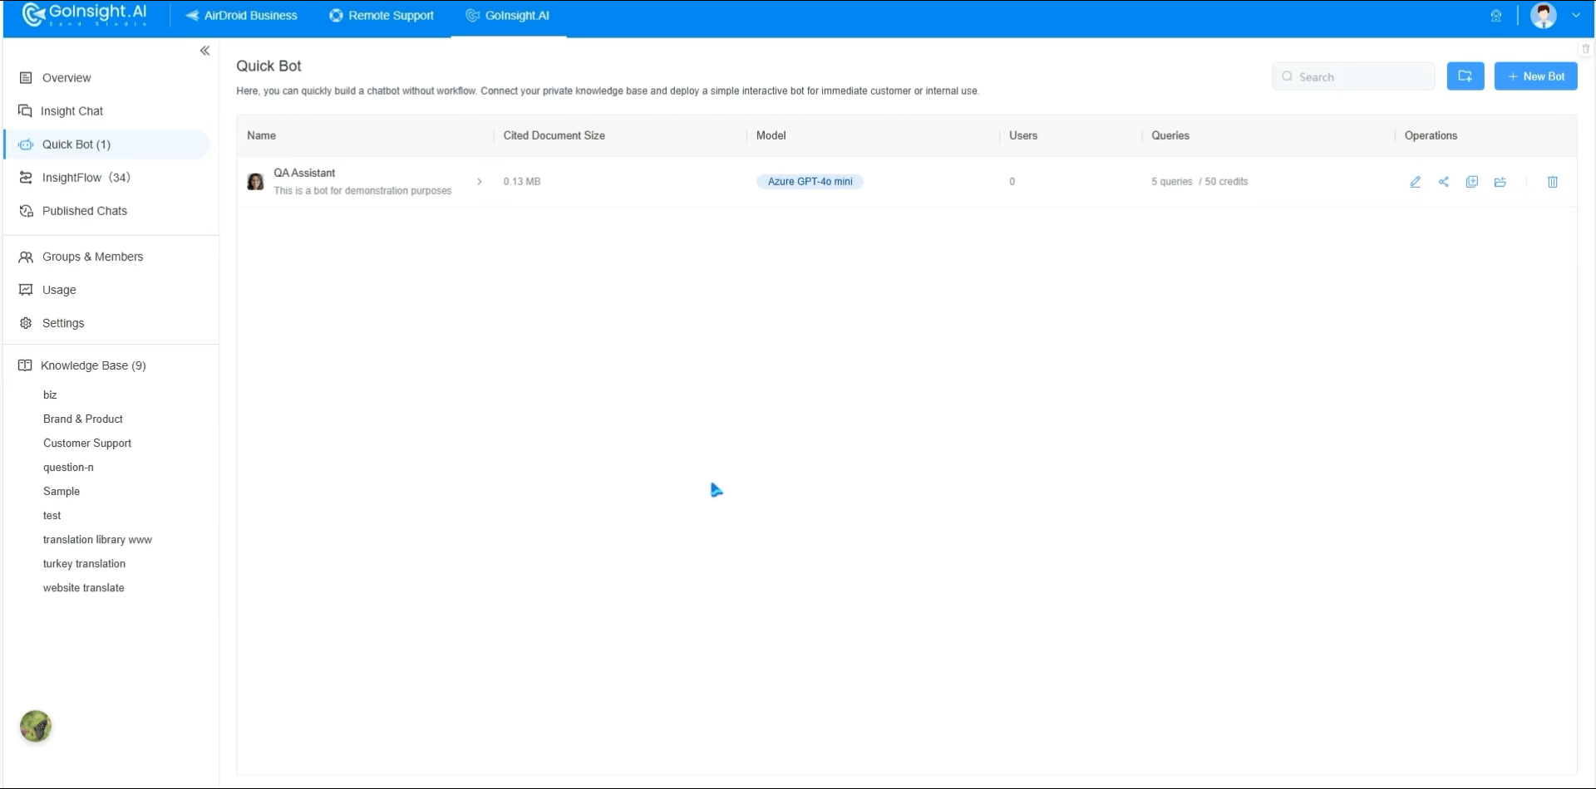Viewport: 1596px width, 789px height.
Task: Click the Groups & Members people icon
Action: [26, 257]
